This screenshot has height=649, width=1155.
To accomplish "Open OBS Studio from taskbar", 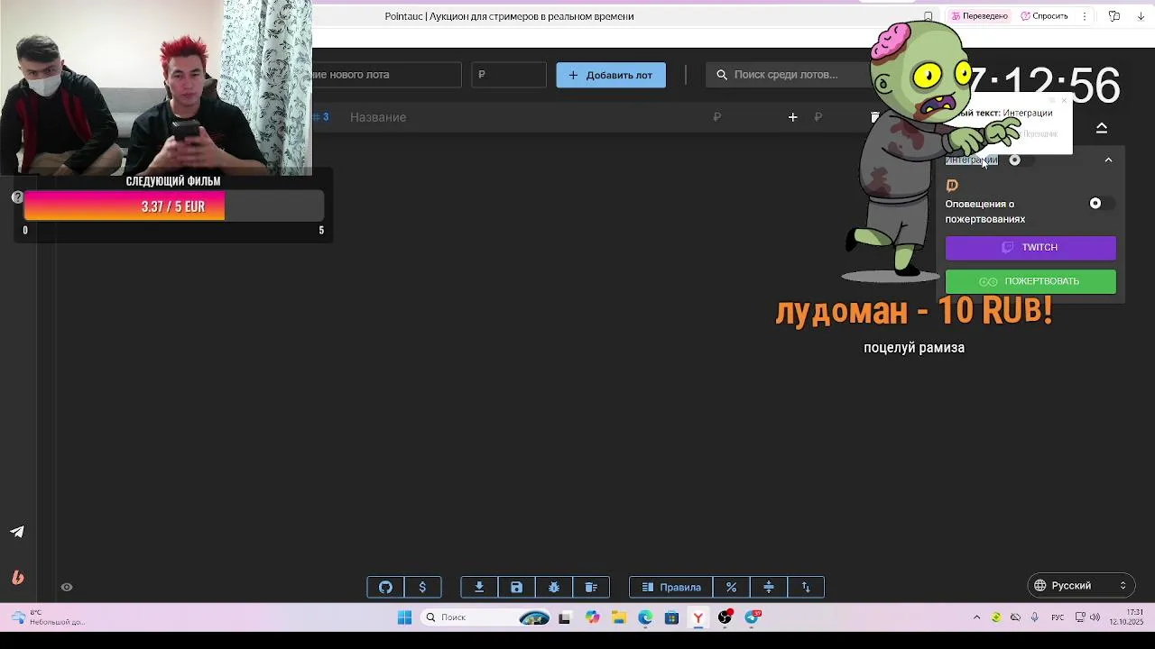I will [x=725, y=617].
